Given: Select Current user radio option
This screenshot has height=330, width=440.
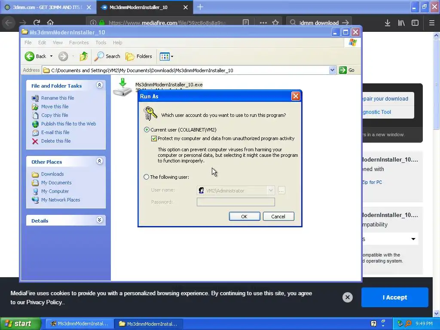Looking at the screenshot, I should tap(147, 130).
